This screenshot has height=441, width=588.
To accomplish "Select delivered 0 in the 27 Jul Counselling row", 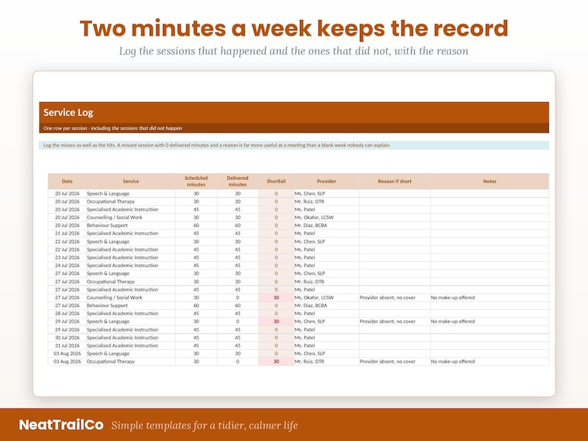I will point(238,297).
